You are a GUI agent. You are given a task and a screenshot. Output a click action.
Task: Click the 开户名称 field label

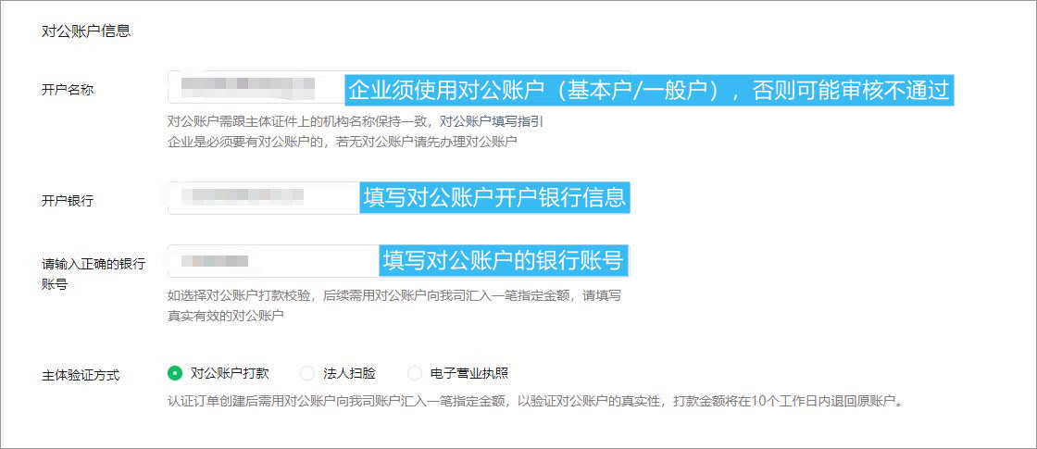[68, 89]
